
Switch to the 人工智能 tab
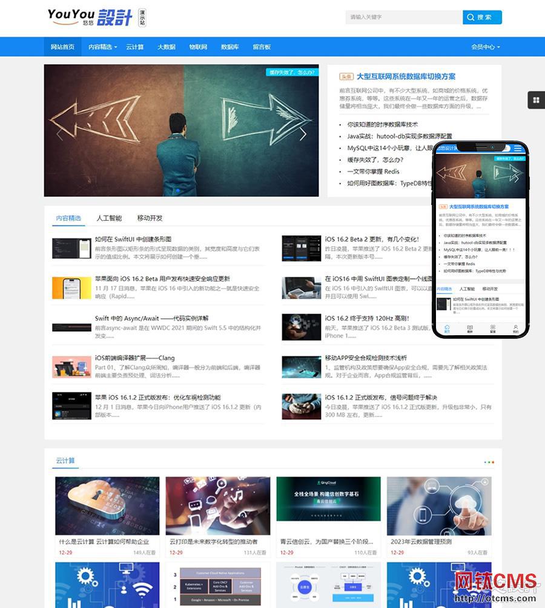[x=109, y=218]
